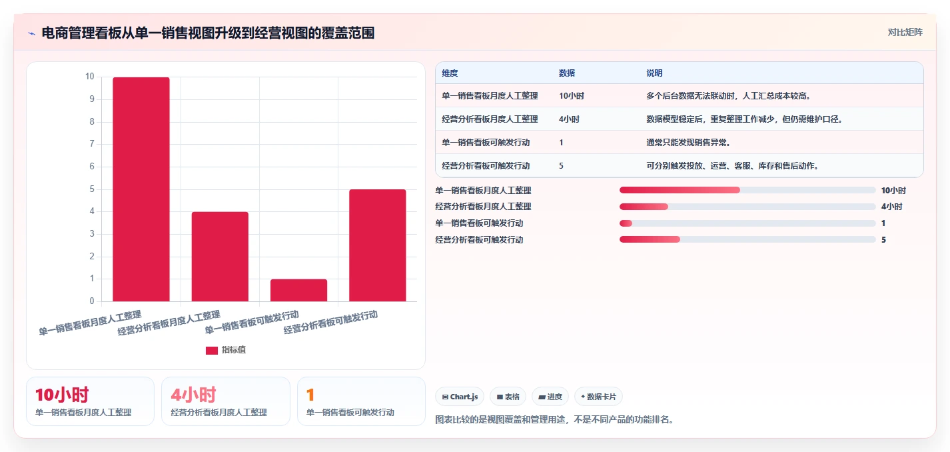Screen dimensions: 950x452
Task: Click the 10小时 cell in the table
Action: coord(572,96)
